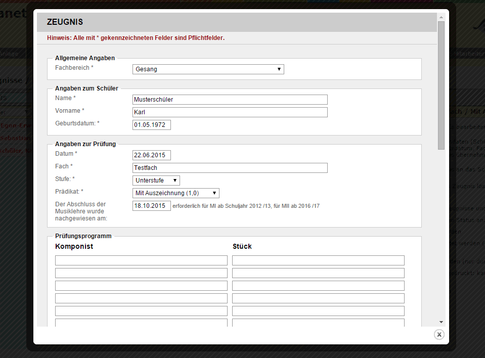Click the Fachbereich label

coord(74,68)
